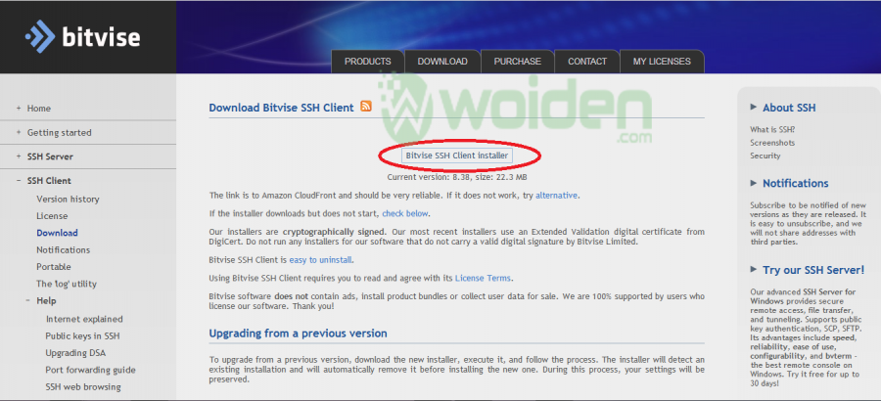
Task: Click the Bitvise SSH Client installer button
Action: (x=457, y=156)
